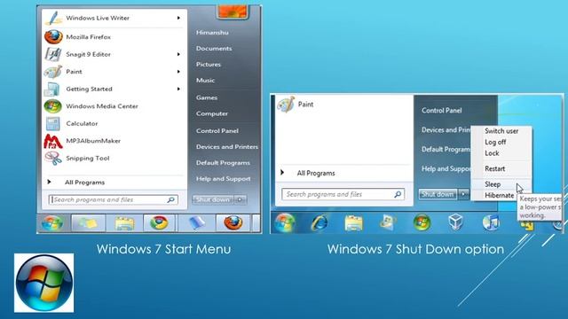Open the VirtualBox cube icon on right taskbar

tap(455, 222)
